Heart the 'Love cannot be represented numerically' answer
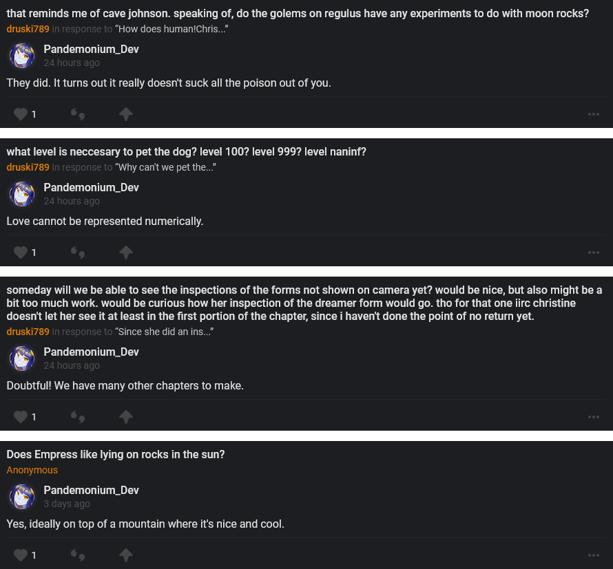 [21, 253]
